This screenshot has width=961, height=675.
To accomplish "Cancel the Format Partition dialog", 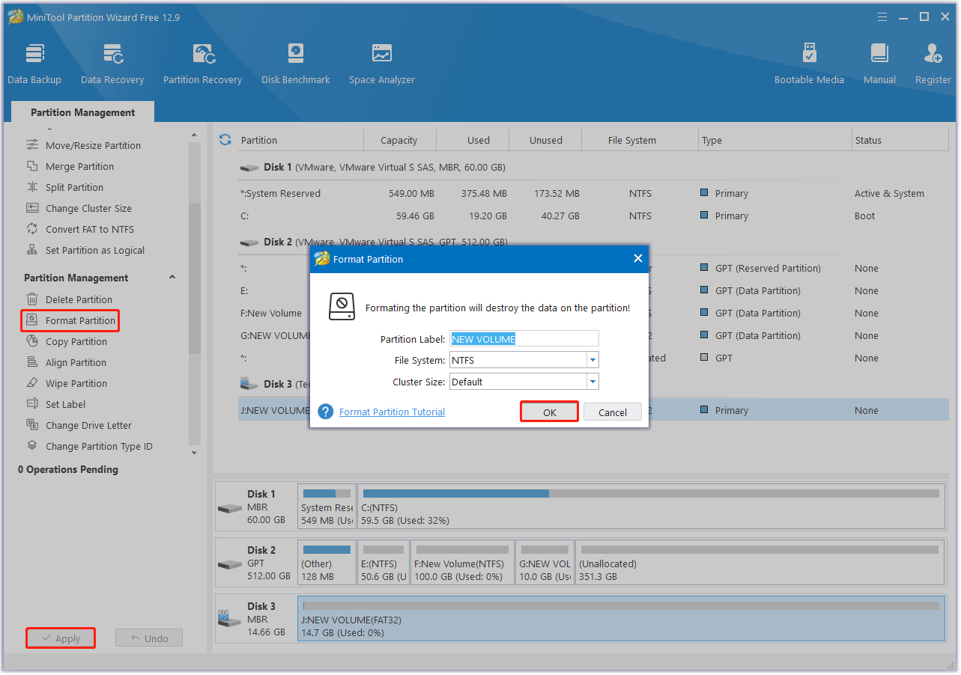I will click(x=613, y=412).
